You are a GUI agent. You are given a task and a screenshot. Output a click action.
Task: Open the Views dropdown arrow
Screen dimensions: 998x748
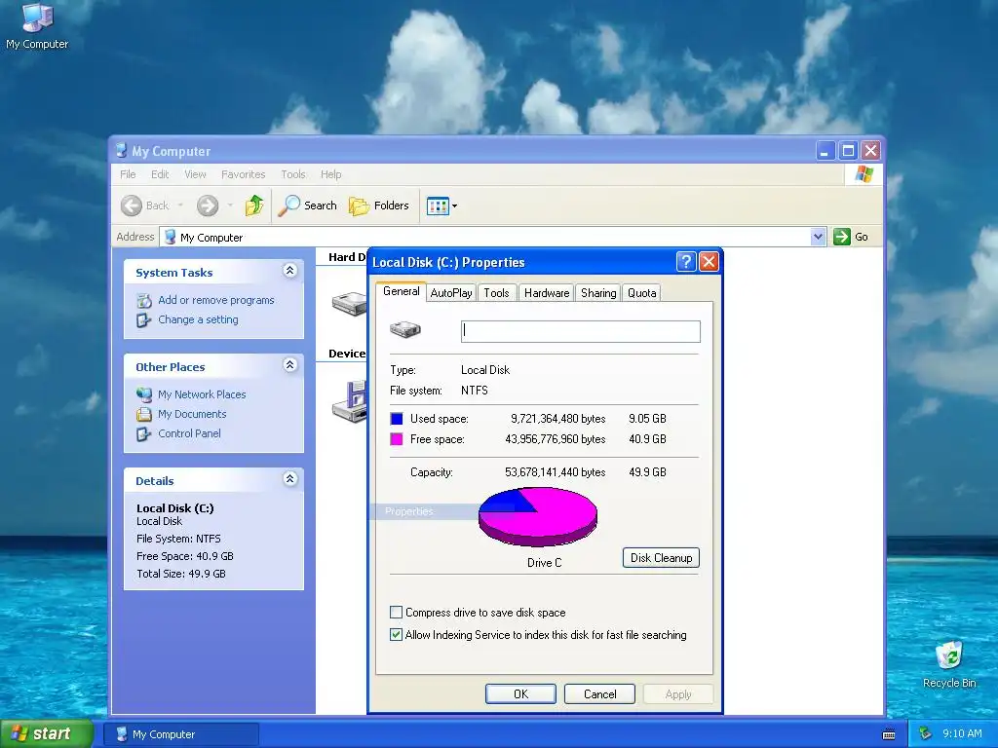pyautogui.click(x=454, y=206)
